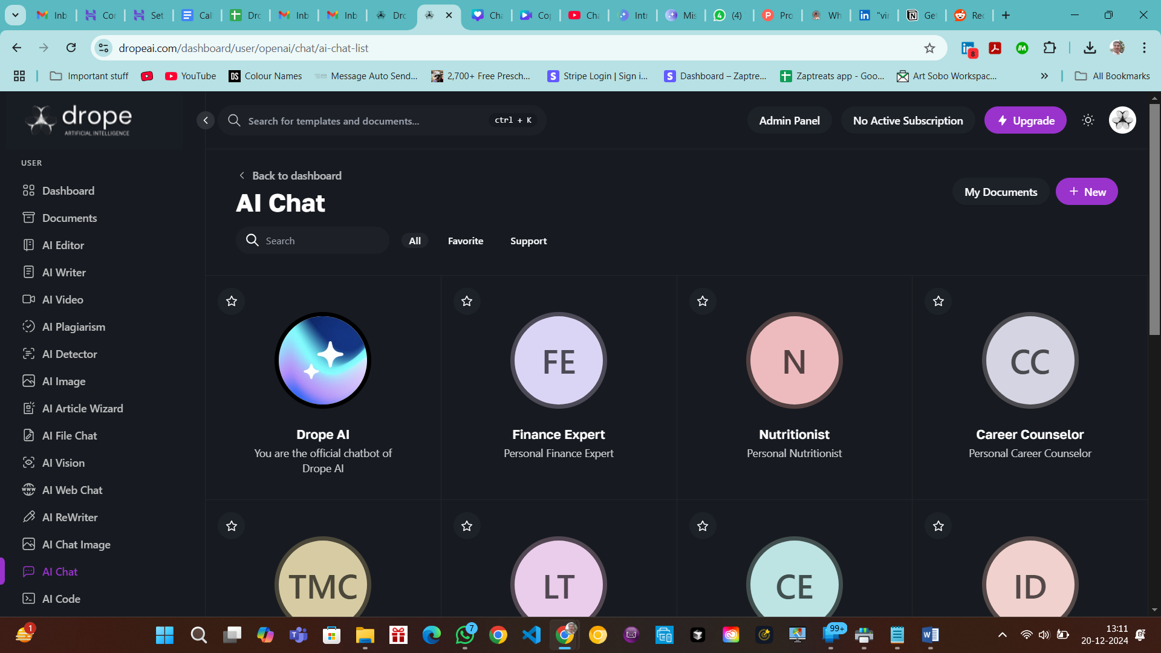This screenshot has width=1161, height=653.
Task: Open AI Vision in the sidebar
Action: [x=63, y=463]
